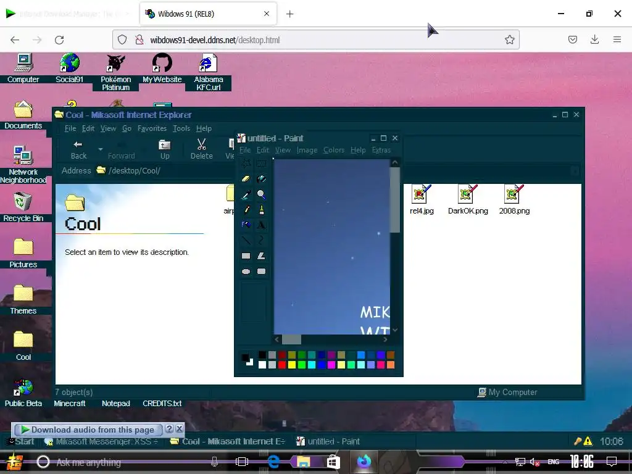
Task: Expand the Back button history dropdown arrow
Action: [x=101, y=149]
